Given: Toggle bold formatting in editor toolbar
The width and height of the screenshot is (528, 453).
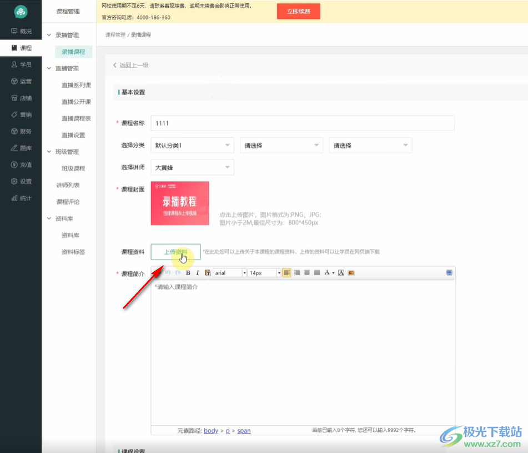Looking at the screenshot, I should (x=188, y=273).
